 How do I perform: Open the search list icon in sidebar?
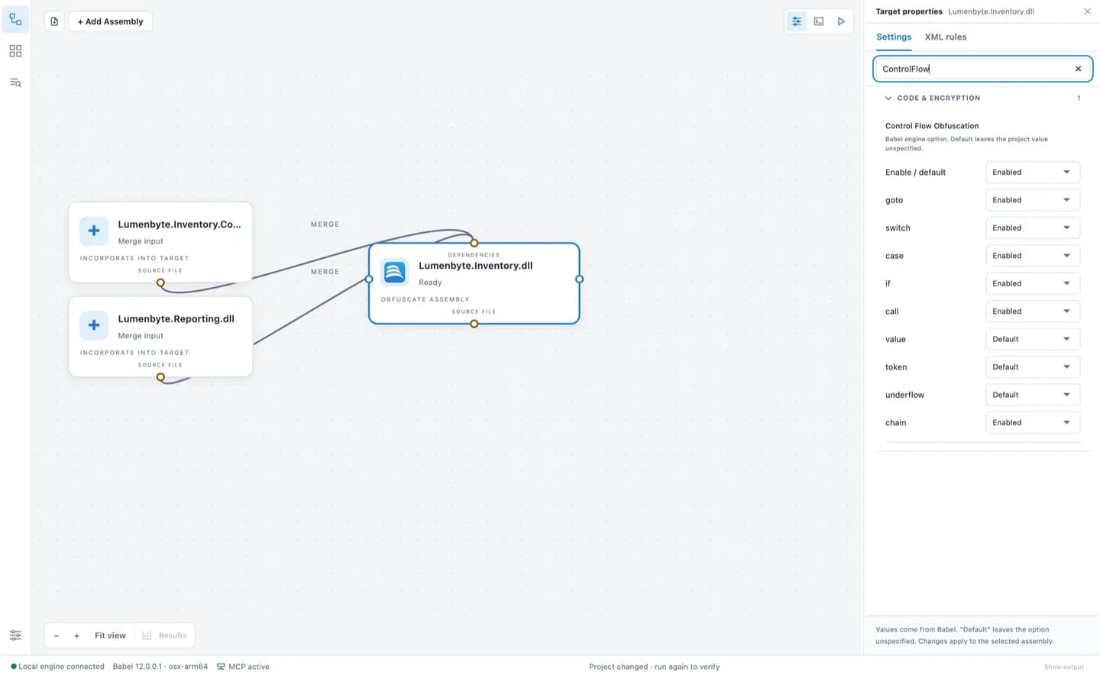tap(15, 82)
